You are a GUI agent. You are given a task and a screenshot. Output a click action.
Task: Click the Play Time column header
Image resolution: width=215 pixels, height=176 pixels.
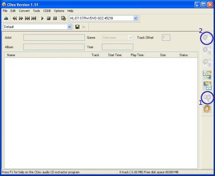click(x=137, y=55)
